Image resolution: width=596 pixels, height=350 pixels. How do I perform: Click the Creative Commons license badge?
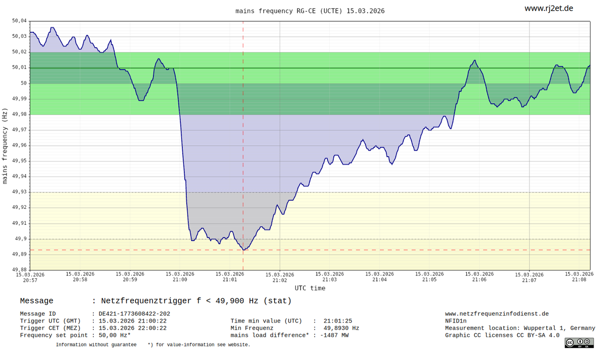[x=579, y=343]
